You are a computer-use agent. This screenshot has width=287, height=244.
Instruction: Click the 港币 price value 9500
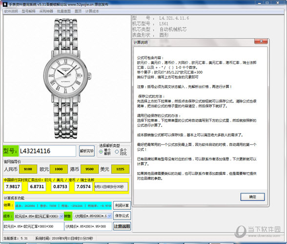point(89,169)
